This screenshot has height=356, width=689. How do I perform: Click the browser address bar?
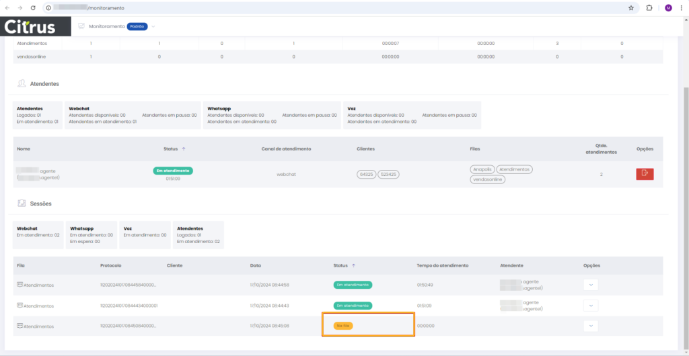(336, 8)
